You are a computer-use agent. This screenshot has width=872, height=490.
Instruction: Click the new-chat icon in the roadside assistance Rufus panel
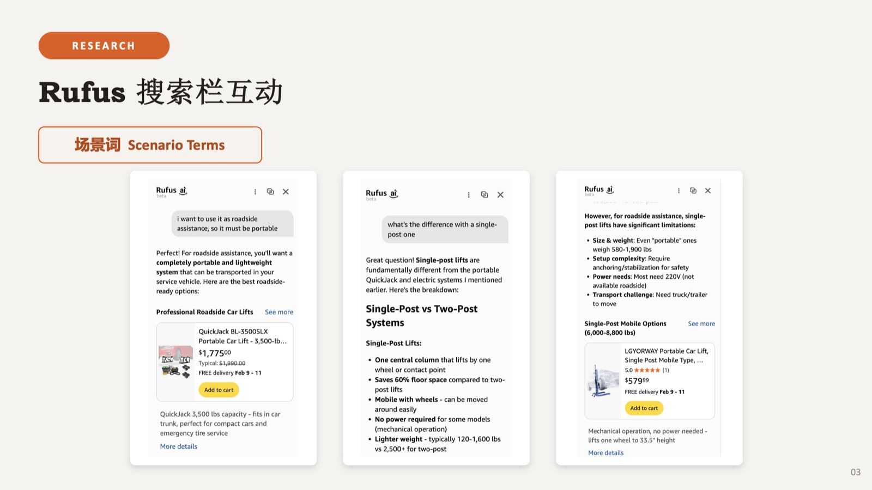pos(270,192)
